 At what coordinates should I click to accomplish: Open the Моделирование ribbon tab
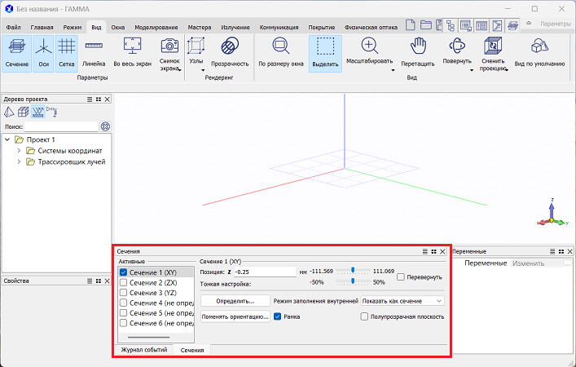(156, 27)
